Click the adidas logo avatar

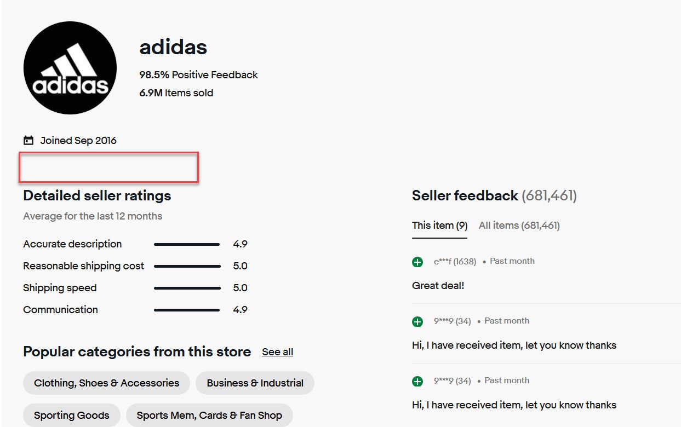click(x=70, y=68)
